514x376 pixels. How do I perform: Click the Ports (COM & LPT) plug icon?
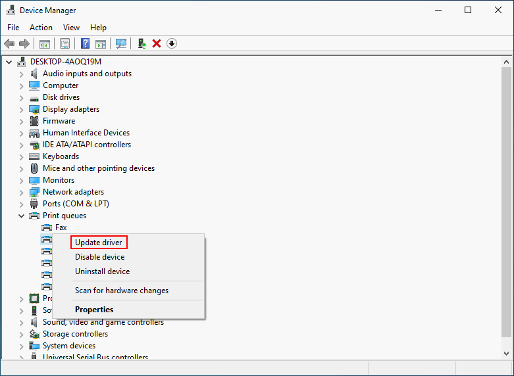34,204
